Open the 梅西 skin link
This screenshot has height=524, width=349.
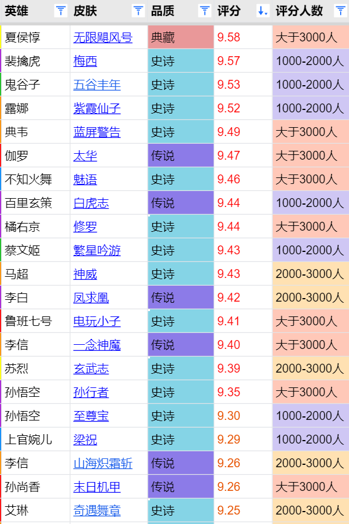pyautogui.click(x=85, y=61)
